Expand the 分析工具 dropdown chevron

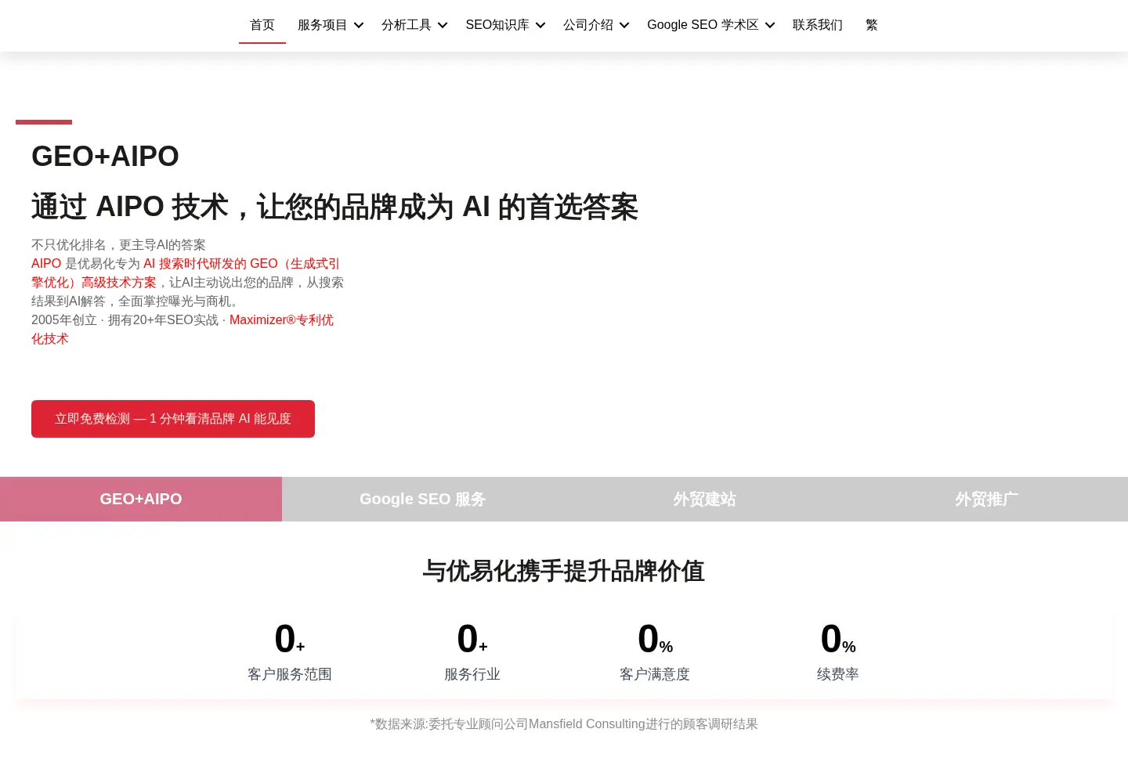coord(443,25)
